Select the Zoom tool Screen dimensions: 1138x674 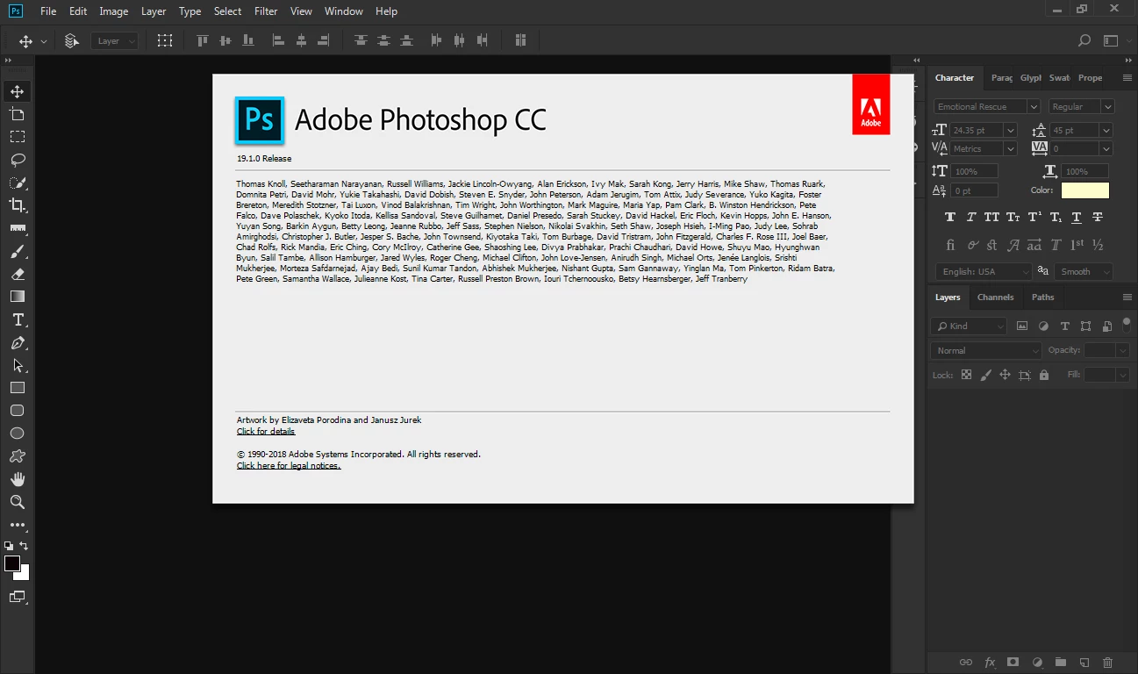click(x=18, y=502)
